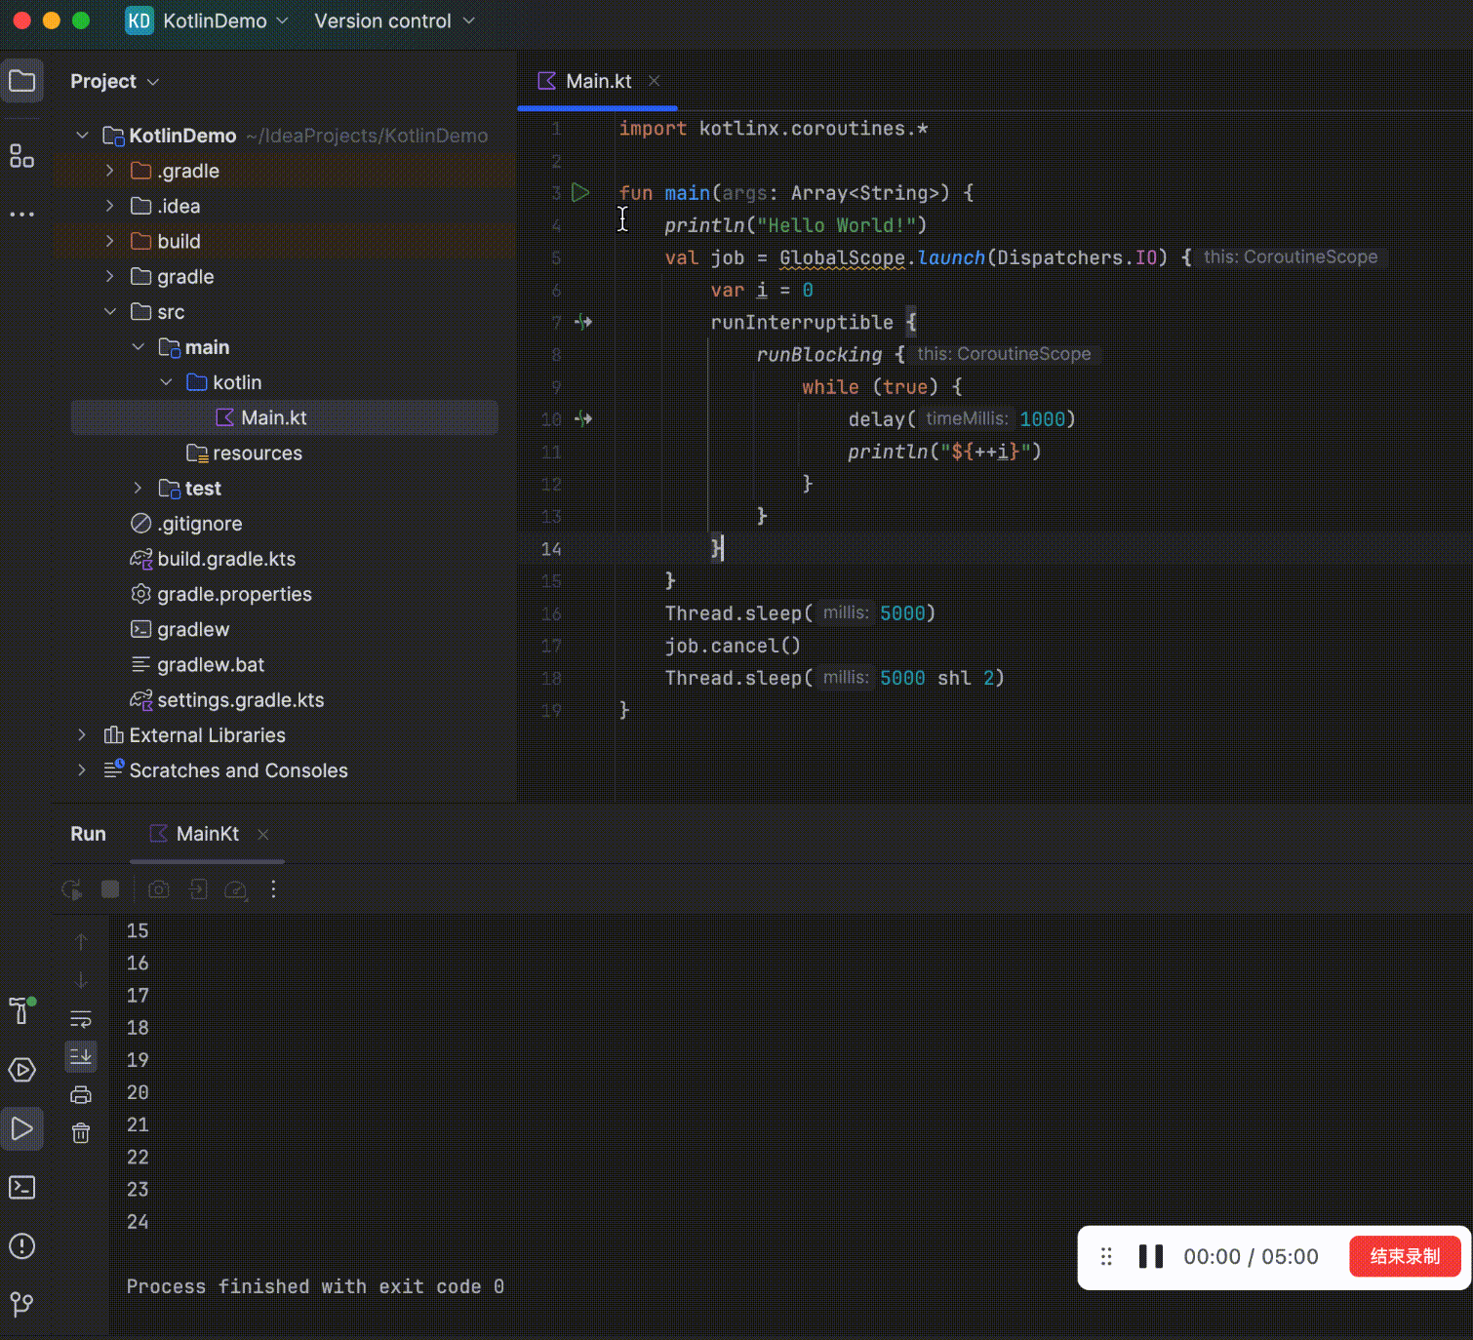Screen dimensions: 1473x1340
Task: Click suspend call gutter icon on line 10
Action: tap(583, 419)
